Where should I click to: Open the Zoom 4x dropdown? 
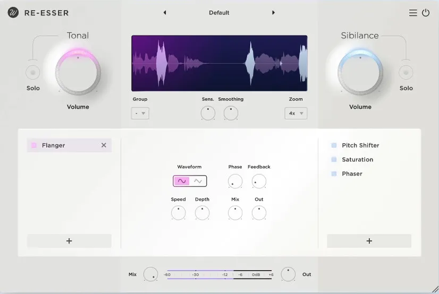click(296, 113)
